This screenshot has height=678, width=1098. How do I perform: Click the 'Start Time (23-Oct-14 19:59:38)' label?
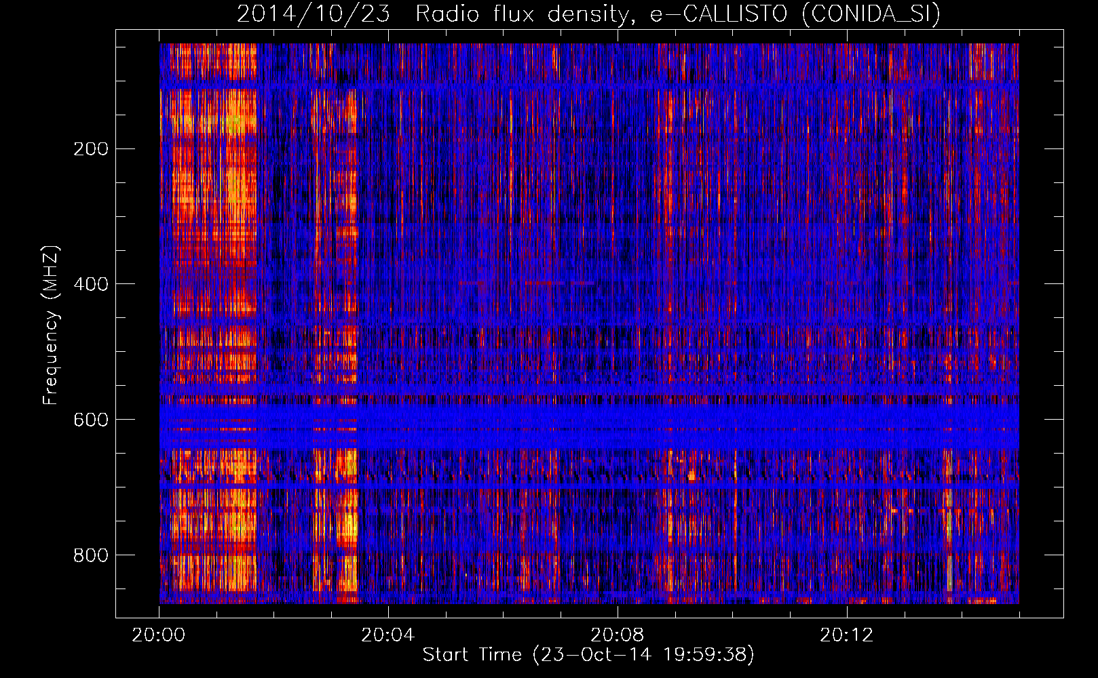(x=588, y=654)
